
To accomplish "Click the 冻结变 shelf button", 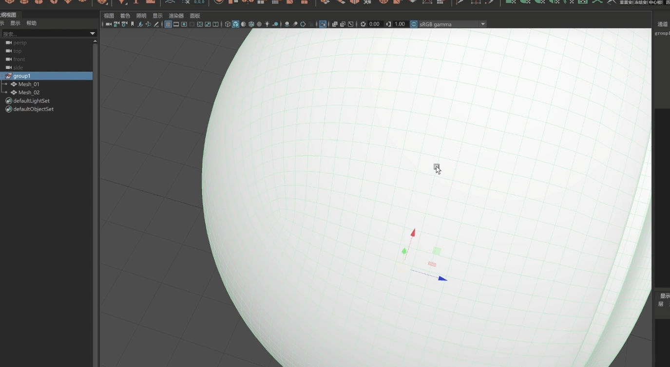I will coord(641,2).
